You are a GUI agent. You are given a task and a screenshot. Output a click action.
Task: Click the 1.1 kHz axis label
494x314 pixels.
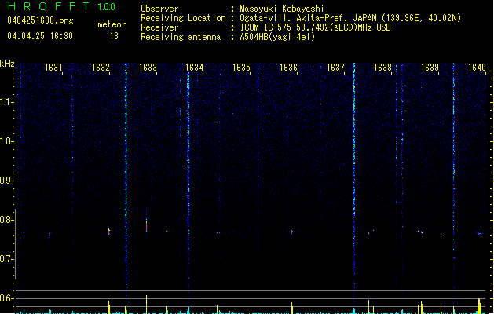click(x=6, y=102)
